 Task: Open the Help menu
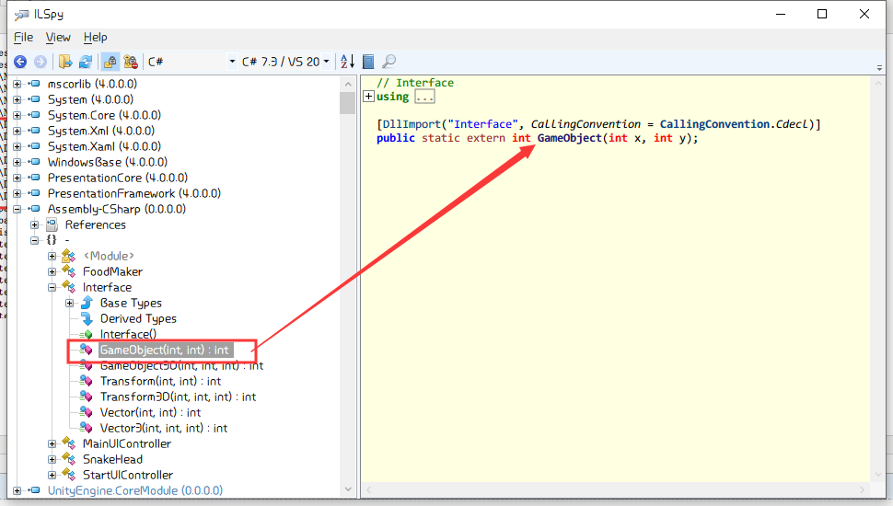[95, 37]
